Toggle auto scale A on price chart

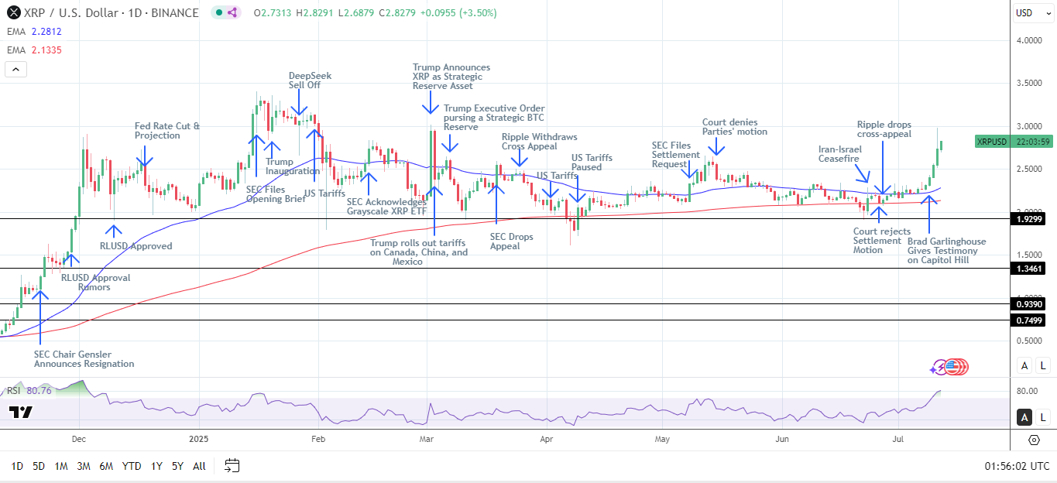[1024, 365]
